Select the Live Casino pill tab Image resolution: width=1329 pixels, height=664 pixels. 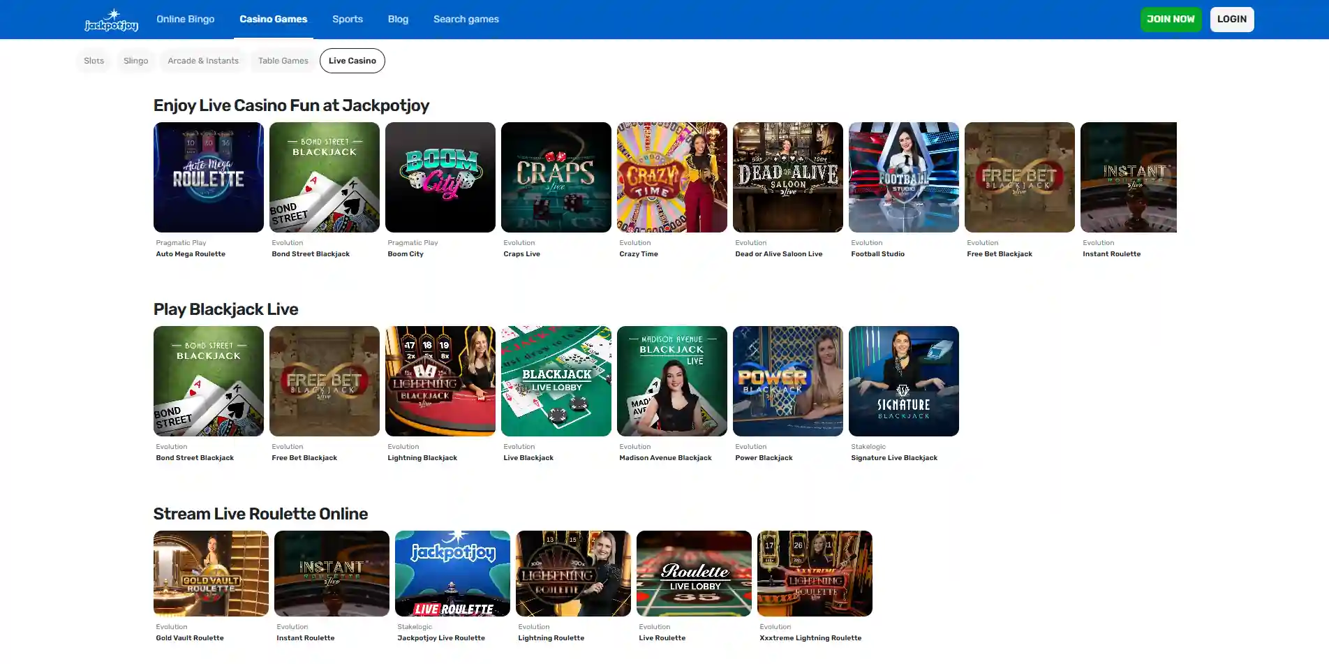352,61
